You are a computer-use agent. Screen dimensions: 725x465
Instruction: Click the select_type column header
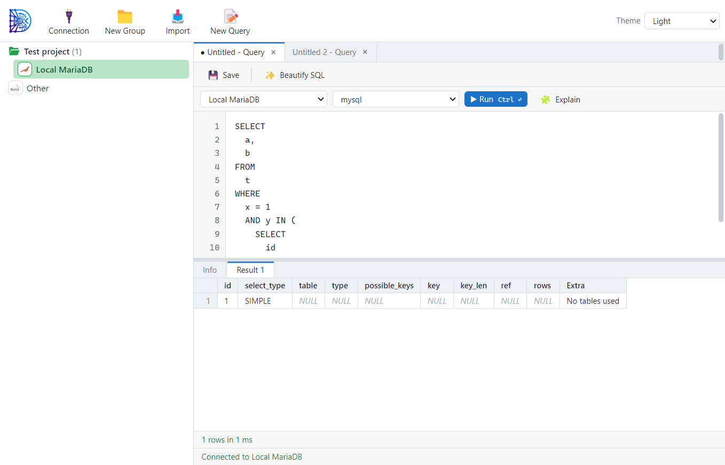(265, 285)
